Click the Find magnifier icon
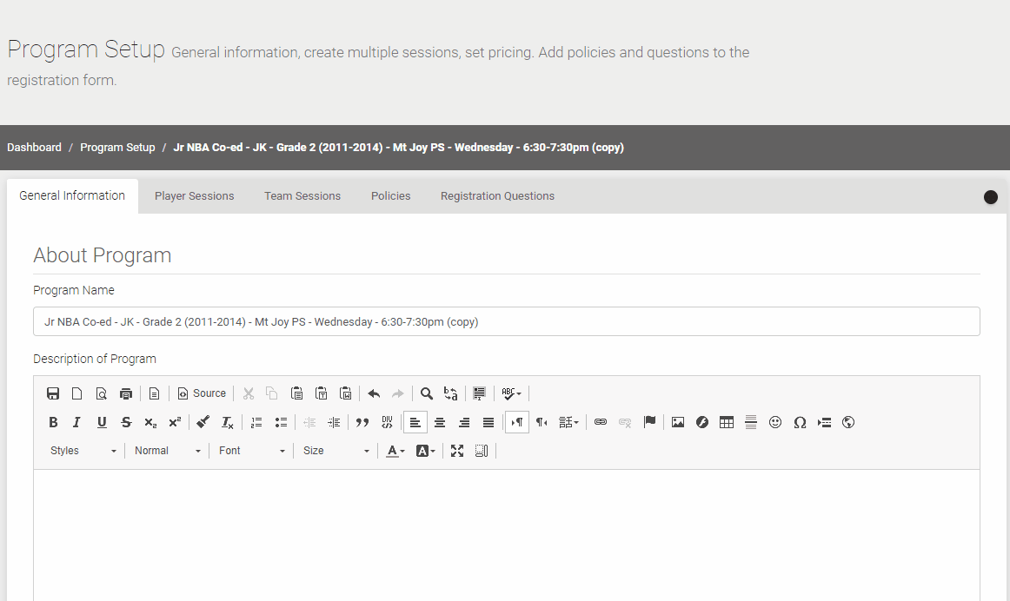1010x601 pixels. click(x=427, y=393)
